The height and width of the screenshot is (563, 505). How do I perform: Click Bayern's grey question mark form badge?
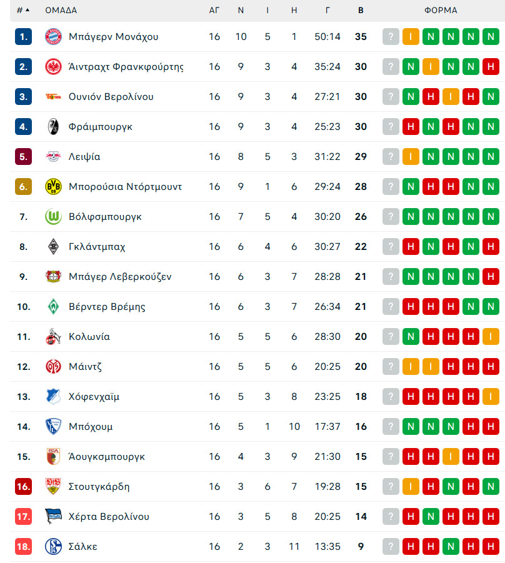(391, 37)
